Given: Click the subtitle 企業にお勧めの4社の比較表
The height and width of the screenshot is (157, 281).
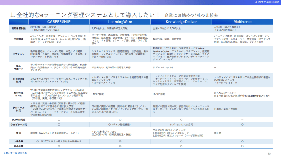Looking at the screenshot, I should pyautogui.click(x=191, y=15).
